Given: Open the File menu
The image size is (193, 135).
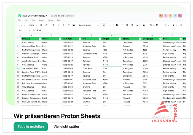Looking at the screenshot, I should (19, 20).
